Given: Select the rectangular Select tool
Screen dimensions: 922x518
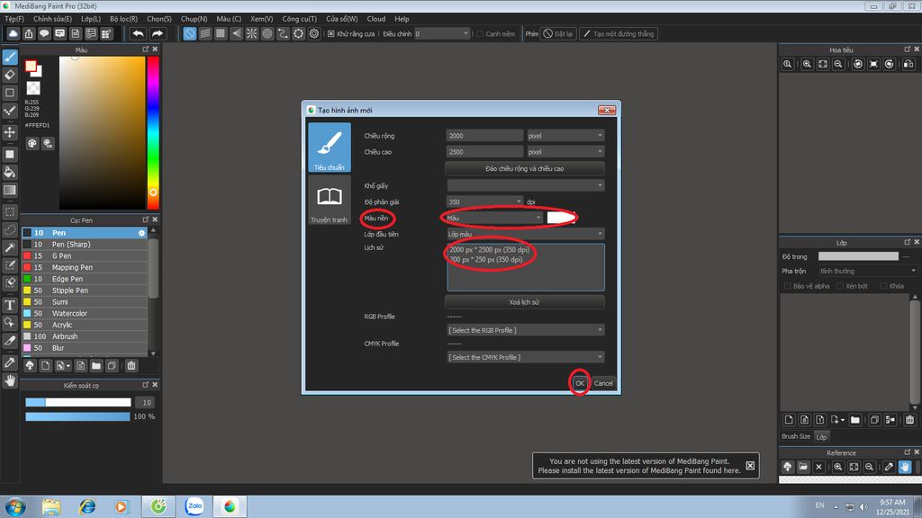Looking at the screenshot, I should [x=10, y=211].
